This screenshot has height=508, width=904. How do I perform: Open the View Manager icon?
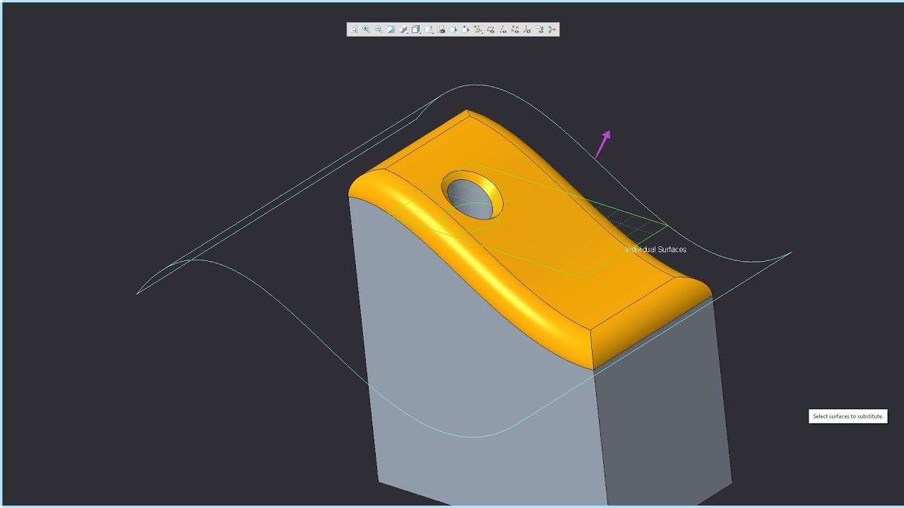click(441, 30)
